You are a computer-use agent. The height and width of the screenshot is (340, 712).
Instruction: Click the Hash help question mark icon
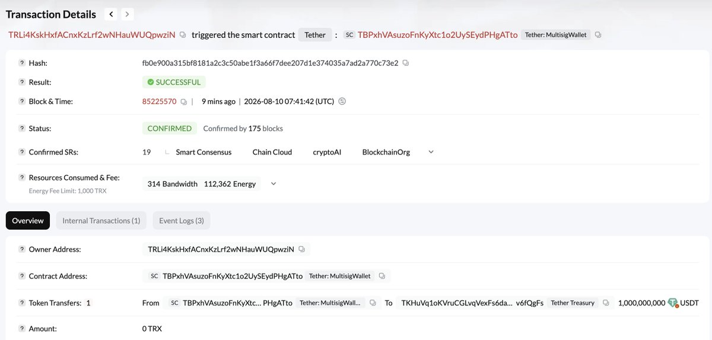[x=22, y=63]
